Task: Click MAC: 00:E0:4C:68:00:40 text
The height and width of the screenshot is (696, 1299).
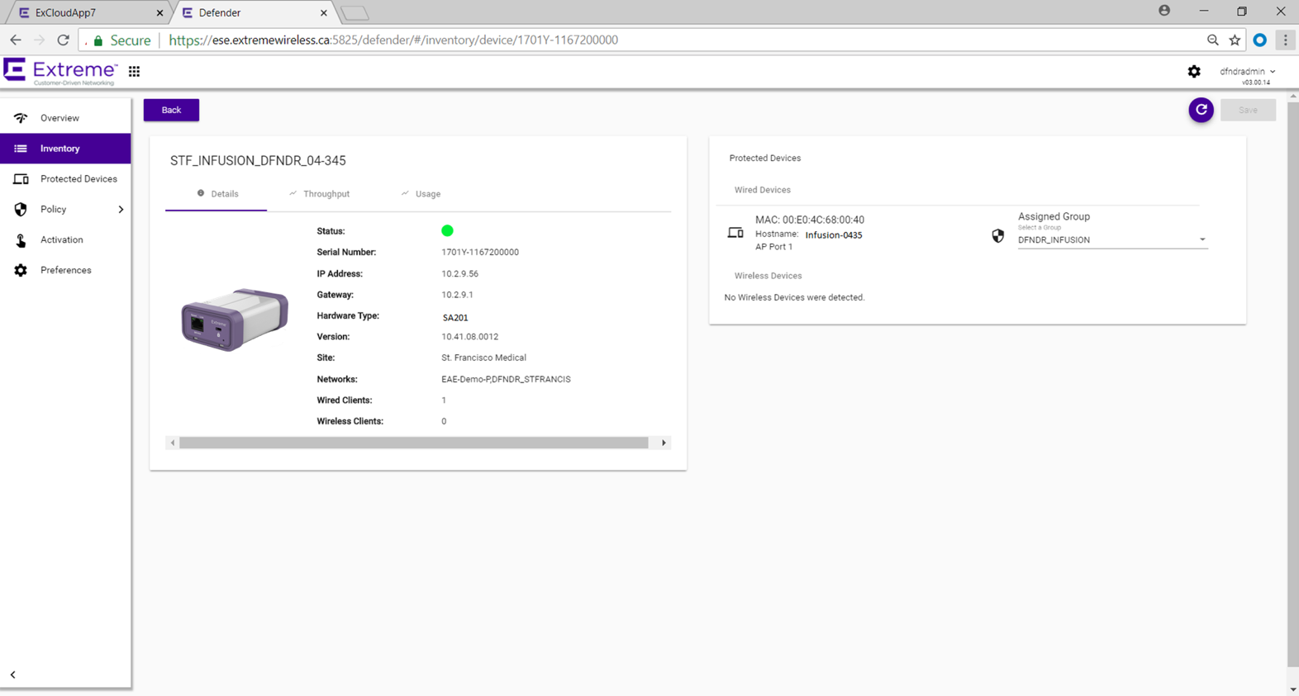Action: tap(810, 220)
